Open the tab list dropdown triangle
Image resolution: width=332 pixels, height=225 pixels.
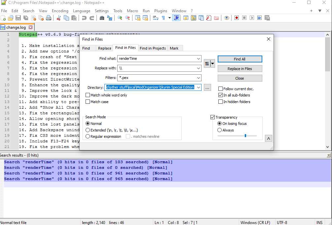coord(320,11)
